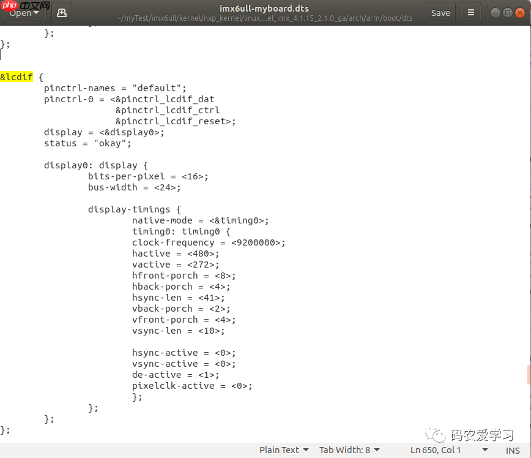531x458 pixels.
Task: Click the pinctrl-0 = <&pinctrl_lcdif_dat line
Action: [129, 99]
